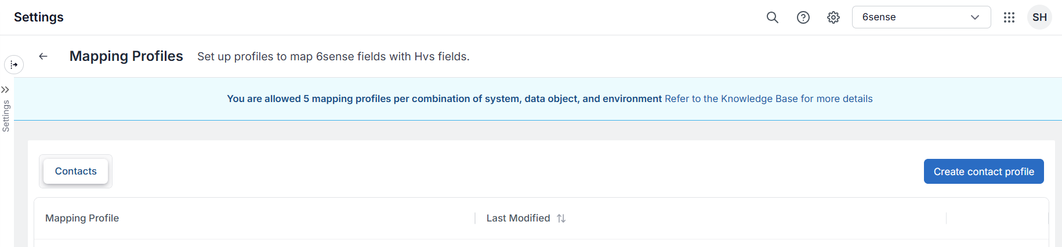The image size is (1062, 247).
Task: Expand sidebar with the circular arrow button
Action: coord(14,64)
